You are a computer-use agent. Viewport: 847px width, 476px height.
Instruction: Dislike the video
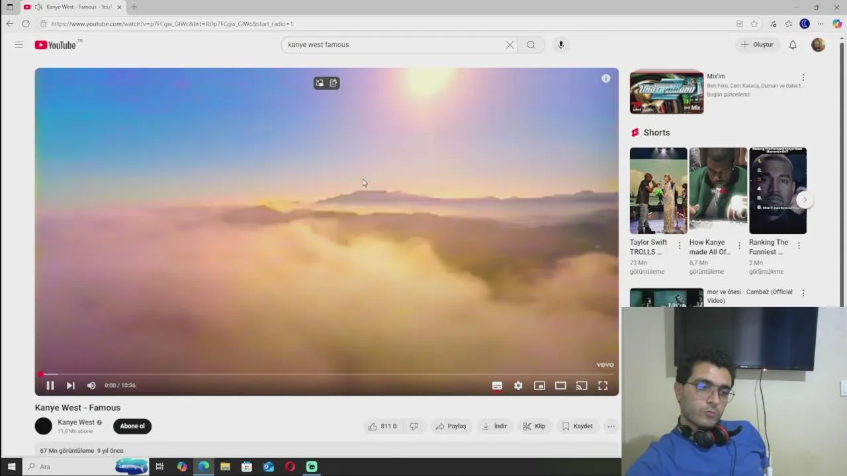(414, 426)
